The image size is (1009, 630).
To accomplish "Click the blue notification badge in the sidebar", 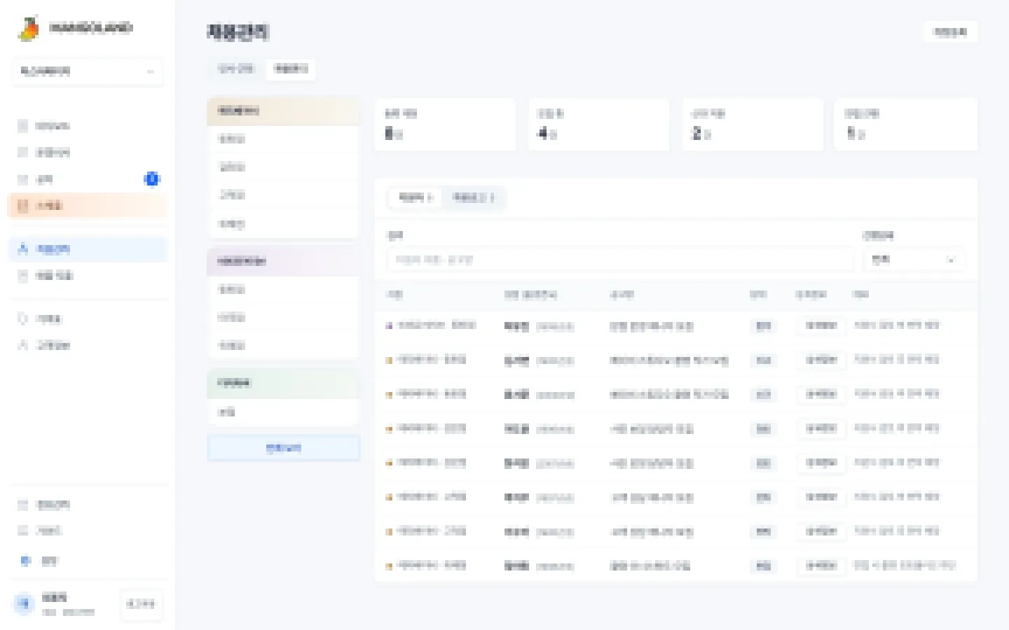I will (x=151, y=179).
